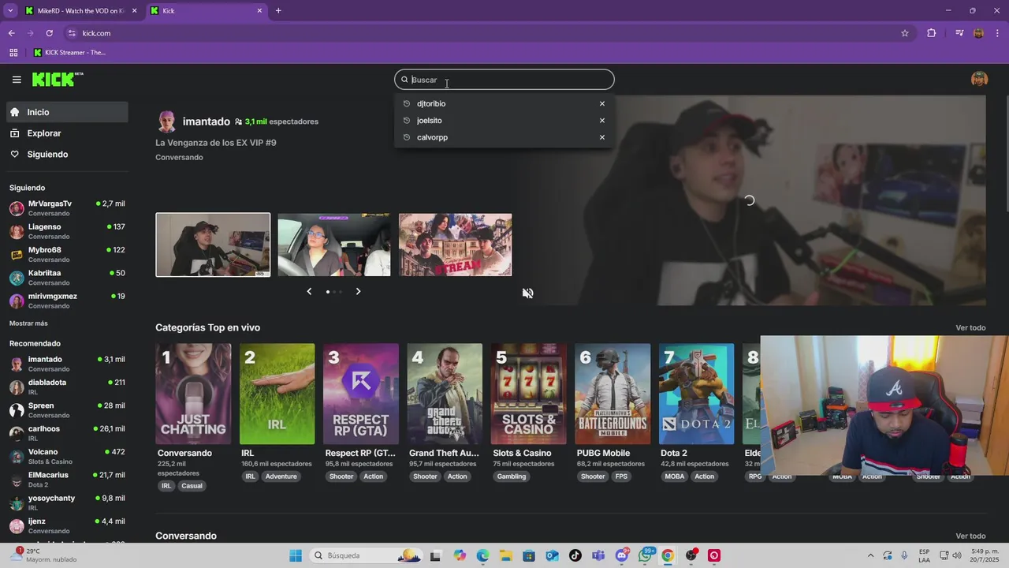Viewport: 1009px width, 568px height.
Task: Open Windows Start menu
Action: pos(296,555)
